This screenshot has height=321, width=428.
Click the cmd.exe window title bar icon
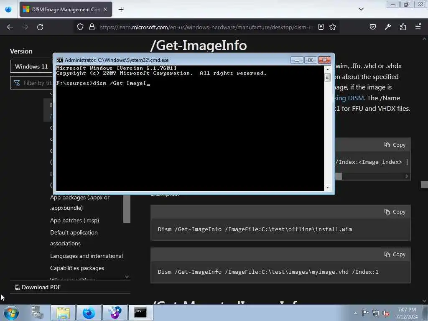point(59,60)
